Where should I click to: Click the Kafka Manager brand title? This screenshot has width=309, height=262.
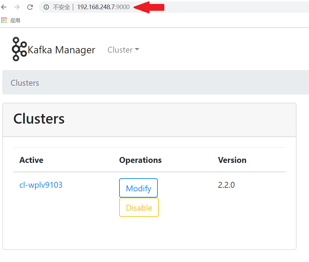click(62, 50)
